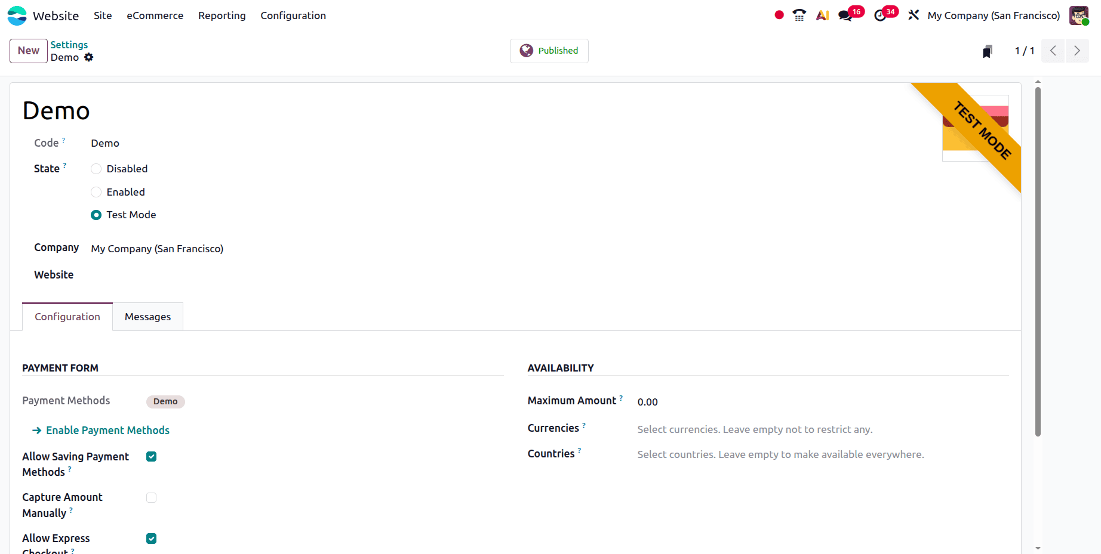Go to previous record arrow
The height and width of the screenshot is (554, 1101).
(1053, 51)
